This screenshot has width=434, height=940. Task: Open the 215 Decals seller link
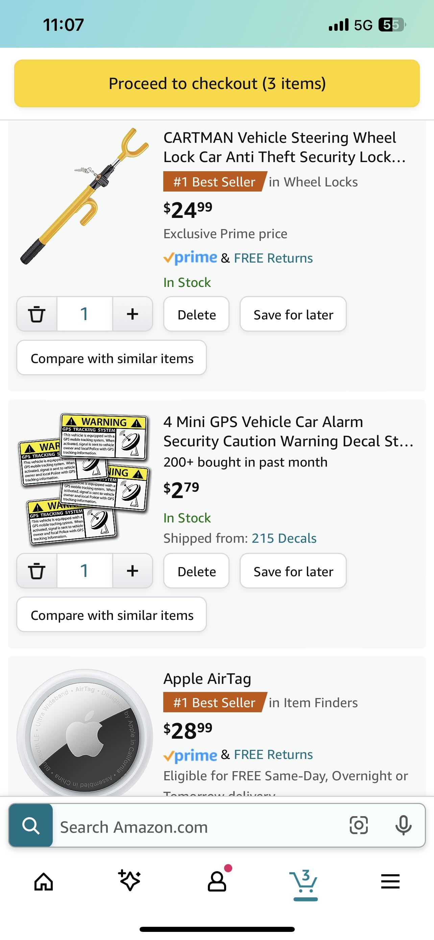pyautogui.click(x=284, y=538)
